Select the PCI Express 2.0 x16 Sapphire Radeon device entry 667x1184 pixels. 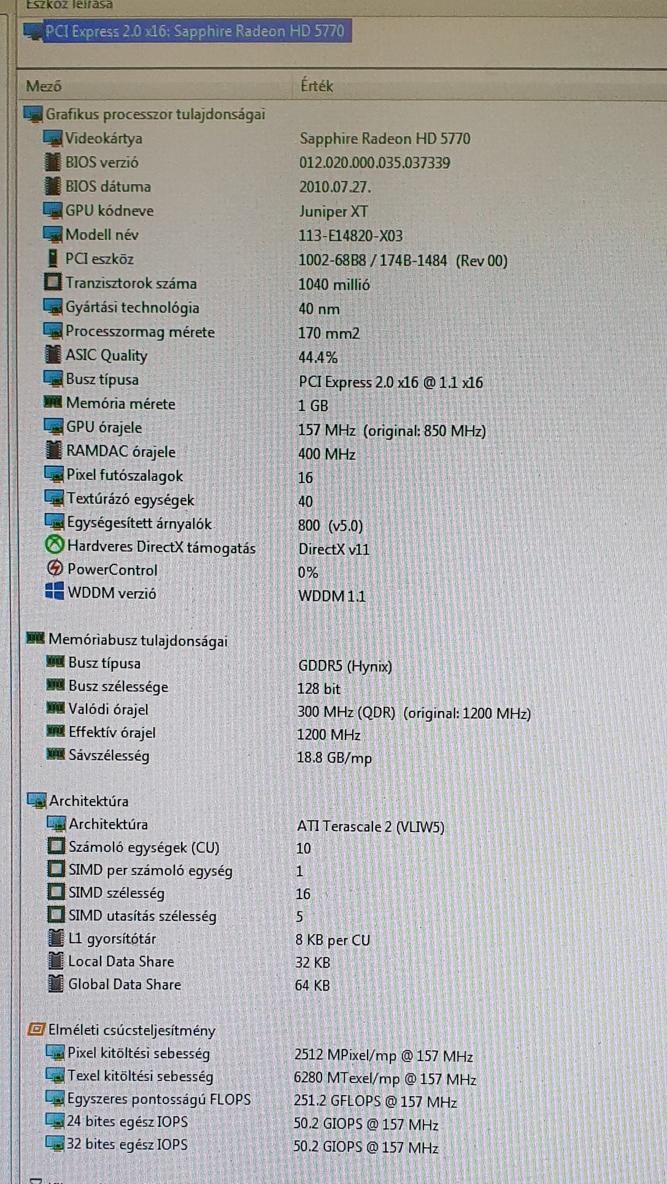[x=187, y=31]
